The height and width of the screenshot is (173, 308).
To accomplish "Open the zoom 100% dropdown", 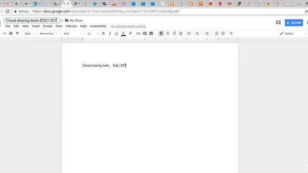I will tap(29, 34).
